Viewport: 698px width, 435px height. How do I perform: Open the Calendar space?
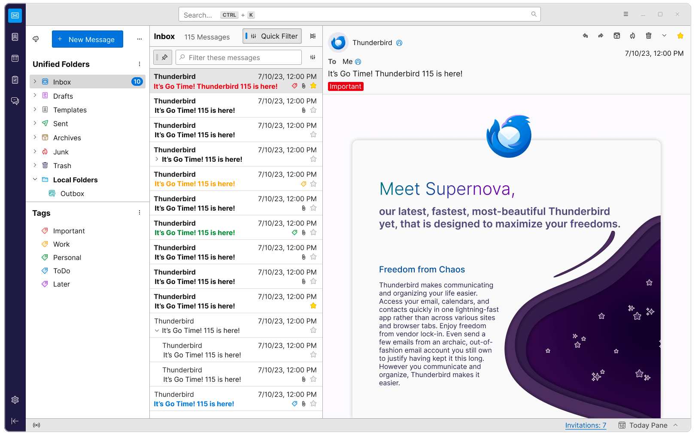15,58
